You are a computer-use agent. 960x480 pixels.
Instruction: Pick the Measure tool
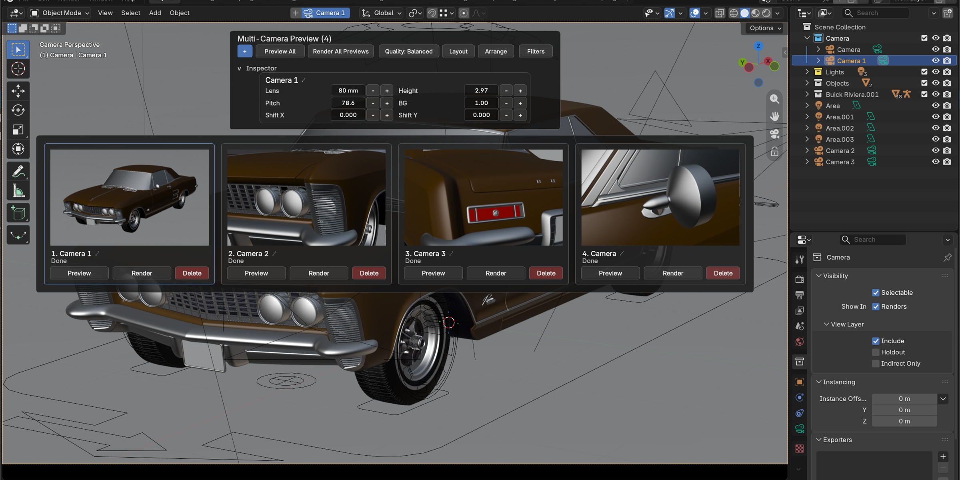pyautogui.click(x=18, y=191)
